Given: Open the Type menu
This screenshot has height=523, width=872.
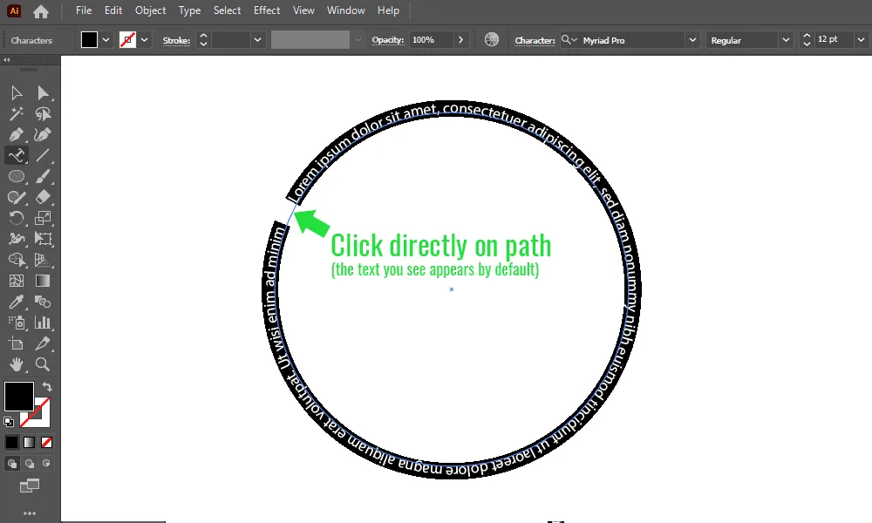Looking at the screenshot, I should tap(189, 10).
